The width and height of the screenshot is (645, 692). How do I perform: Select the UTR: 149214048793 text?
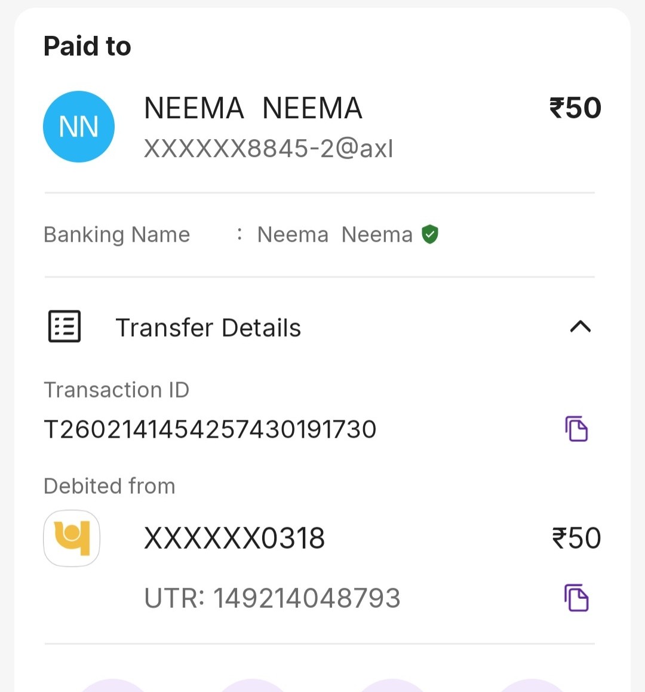tap(272, 598)
